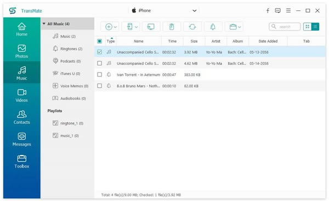Click the Export to PC monitor icon
Viewport: 329px width, 202px height.
[151, 27]
